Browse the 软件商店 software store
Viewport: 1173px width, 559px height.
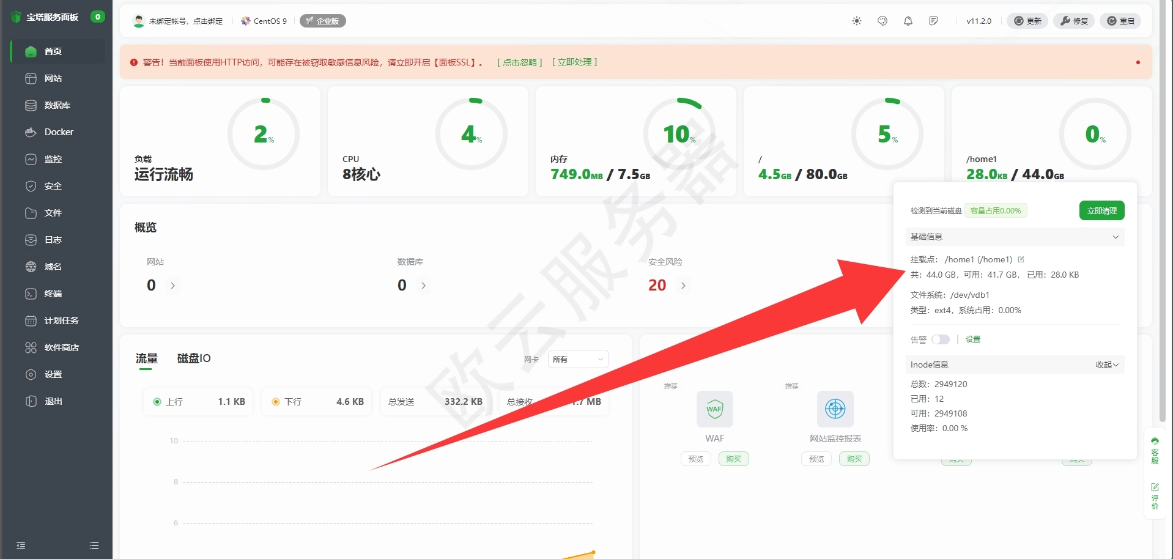pos(61,347)
